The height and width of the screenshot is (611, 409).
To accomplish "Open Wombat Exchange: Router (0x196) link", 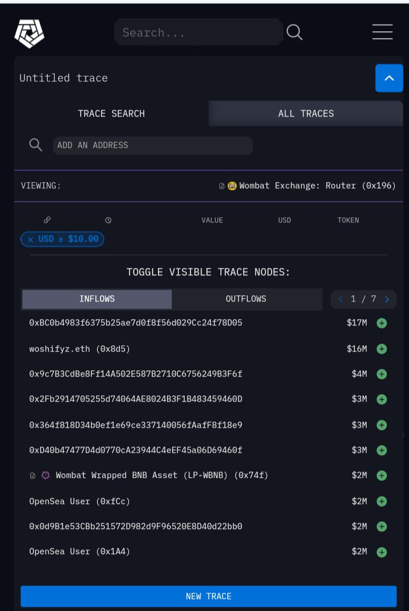I will 317,185.
